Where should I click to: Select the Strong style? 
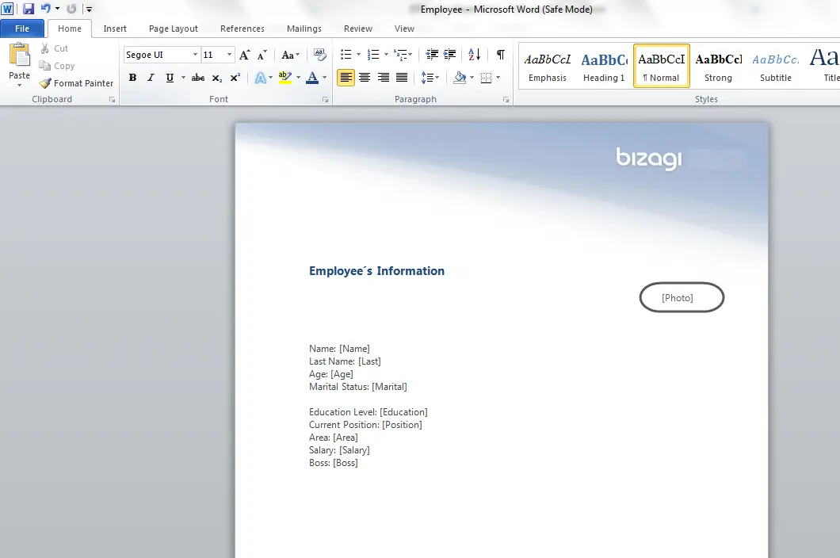pos(719,66)
